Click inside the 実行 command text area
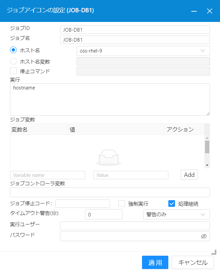220x272 pixels. click(110, 99)
